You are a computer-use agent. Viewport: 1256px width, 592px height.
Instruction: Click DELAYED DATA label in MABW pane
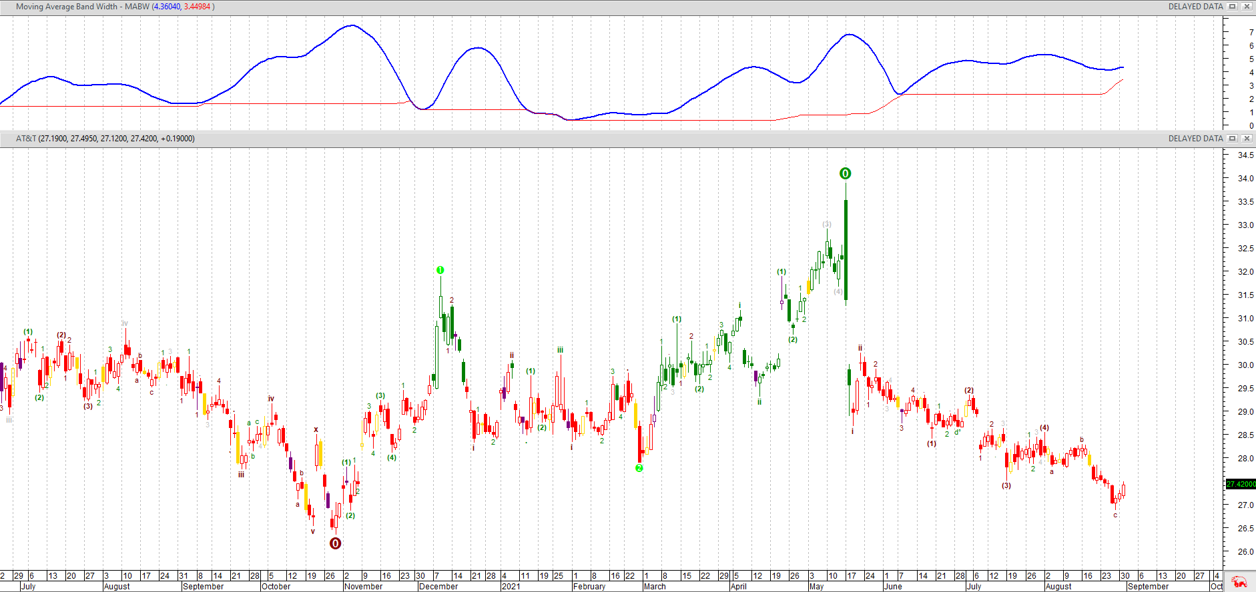[x=1195, y=7]
